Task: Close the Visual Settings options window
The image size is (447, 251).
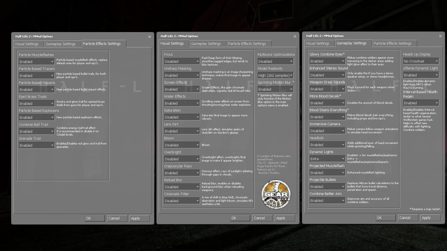Action: [295, 36]
